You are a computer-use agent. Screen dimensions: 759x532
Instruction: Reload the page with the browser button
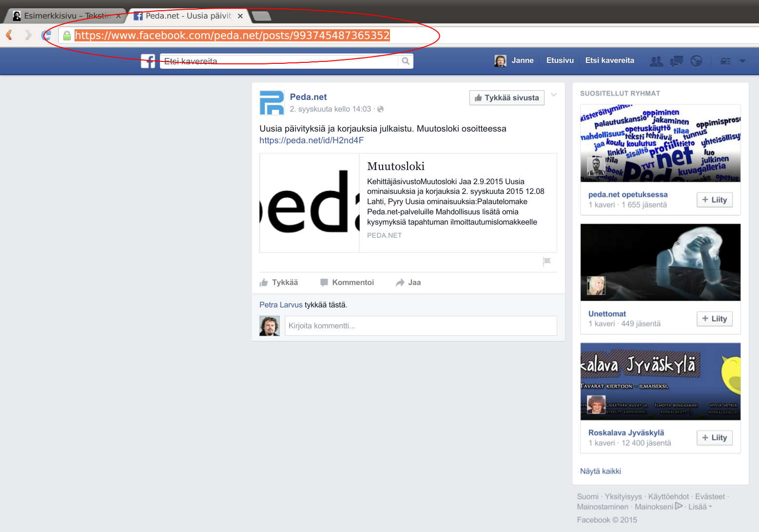pos(46,35)
